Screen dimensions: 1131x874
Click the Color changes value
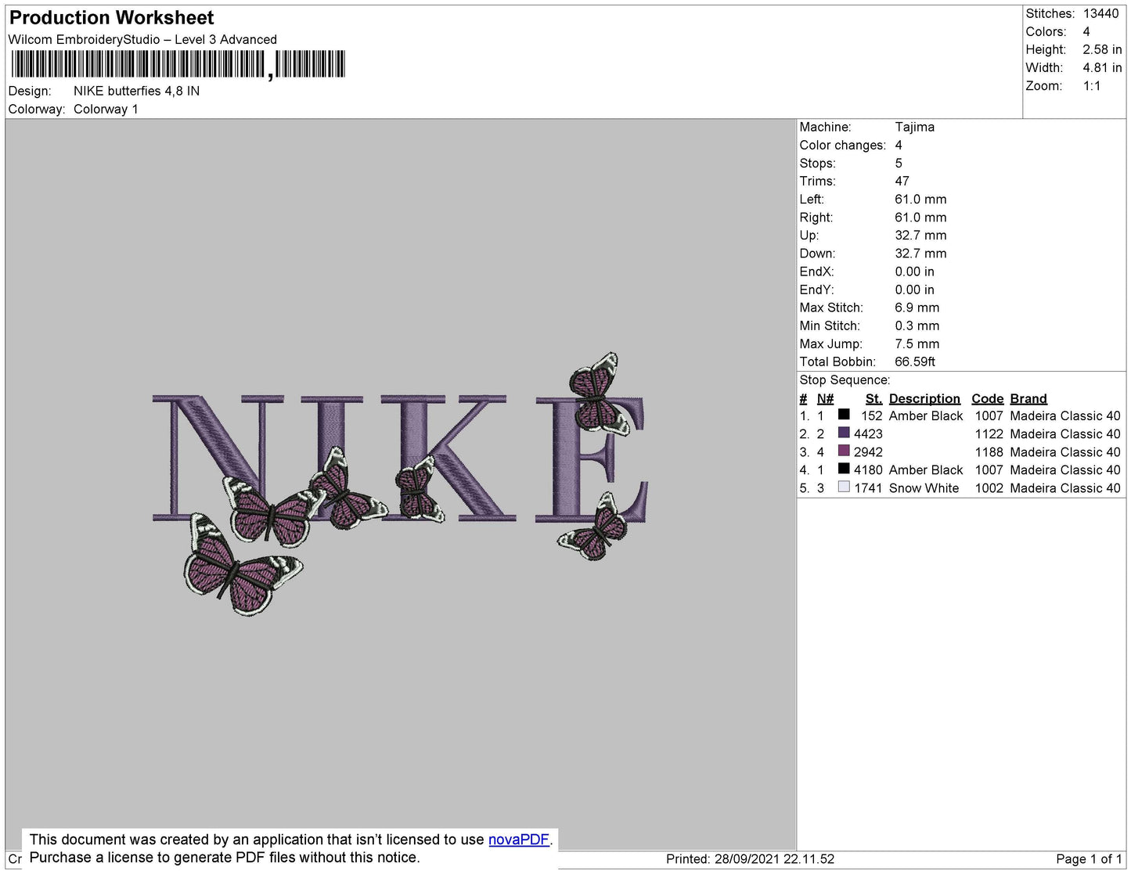click(899, 145)
